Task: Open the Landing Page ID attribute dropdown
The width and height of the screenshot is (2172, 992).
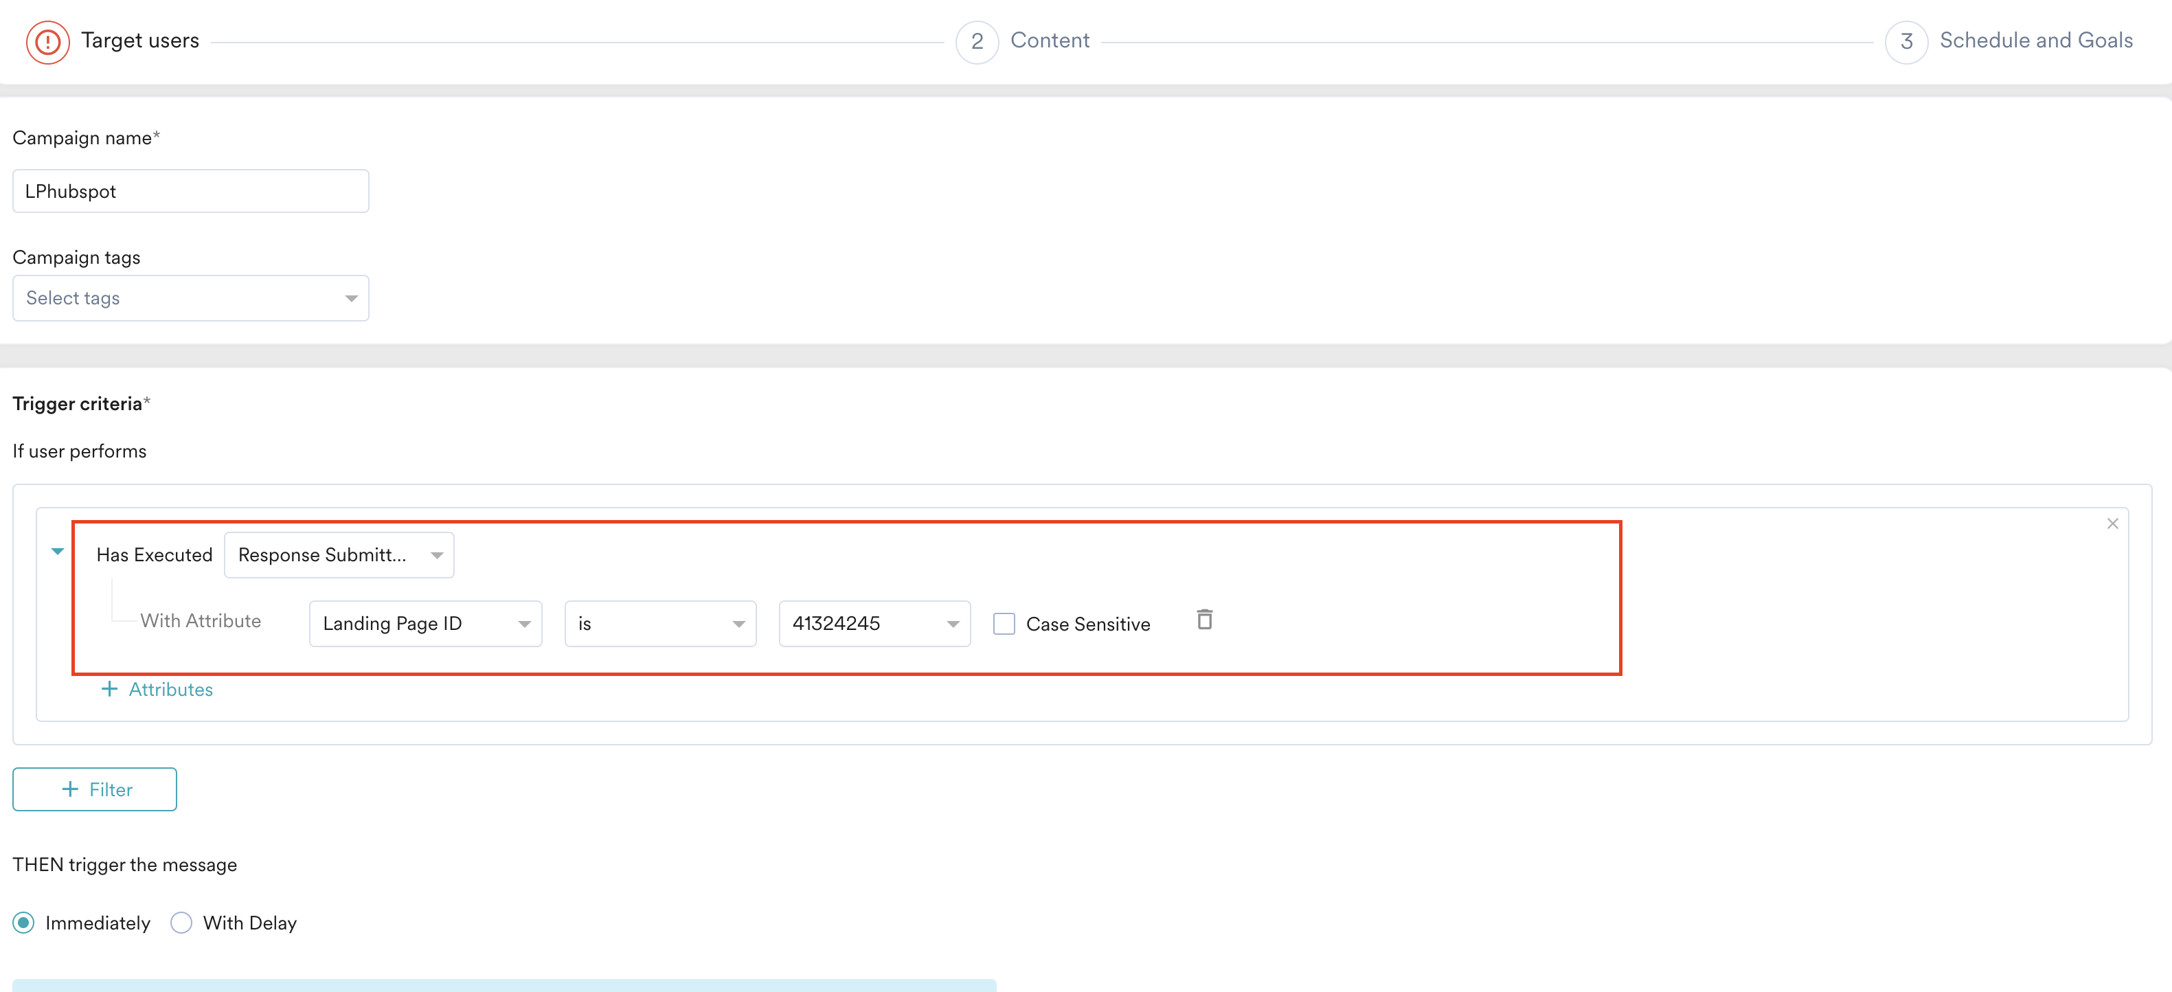Action: (x=425, y=623)
